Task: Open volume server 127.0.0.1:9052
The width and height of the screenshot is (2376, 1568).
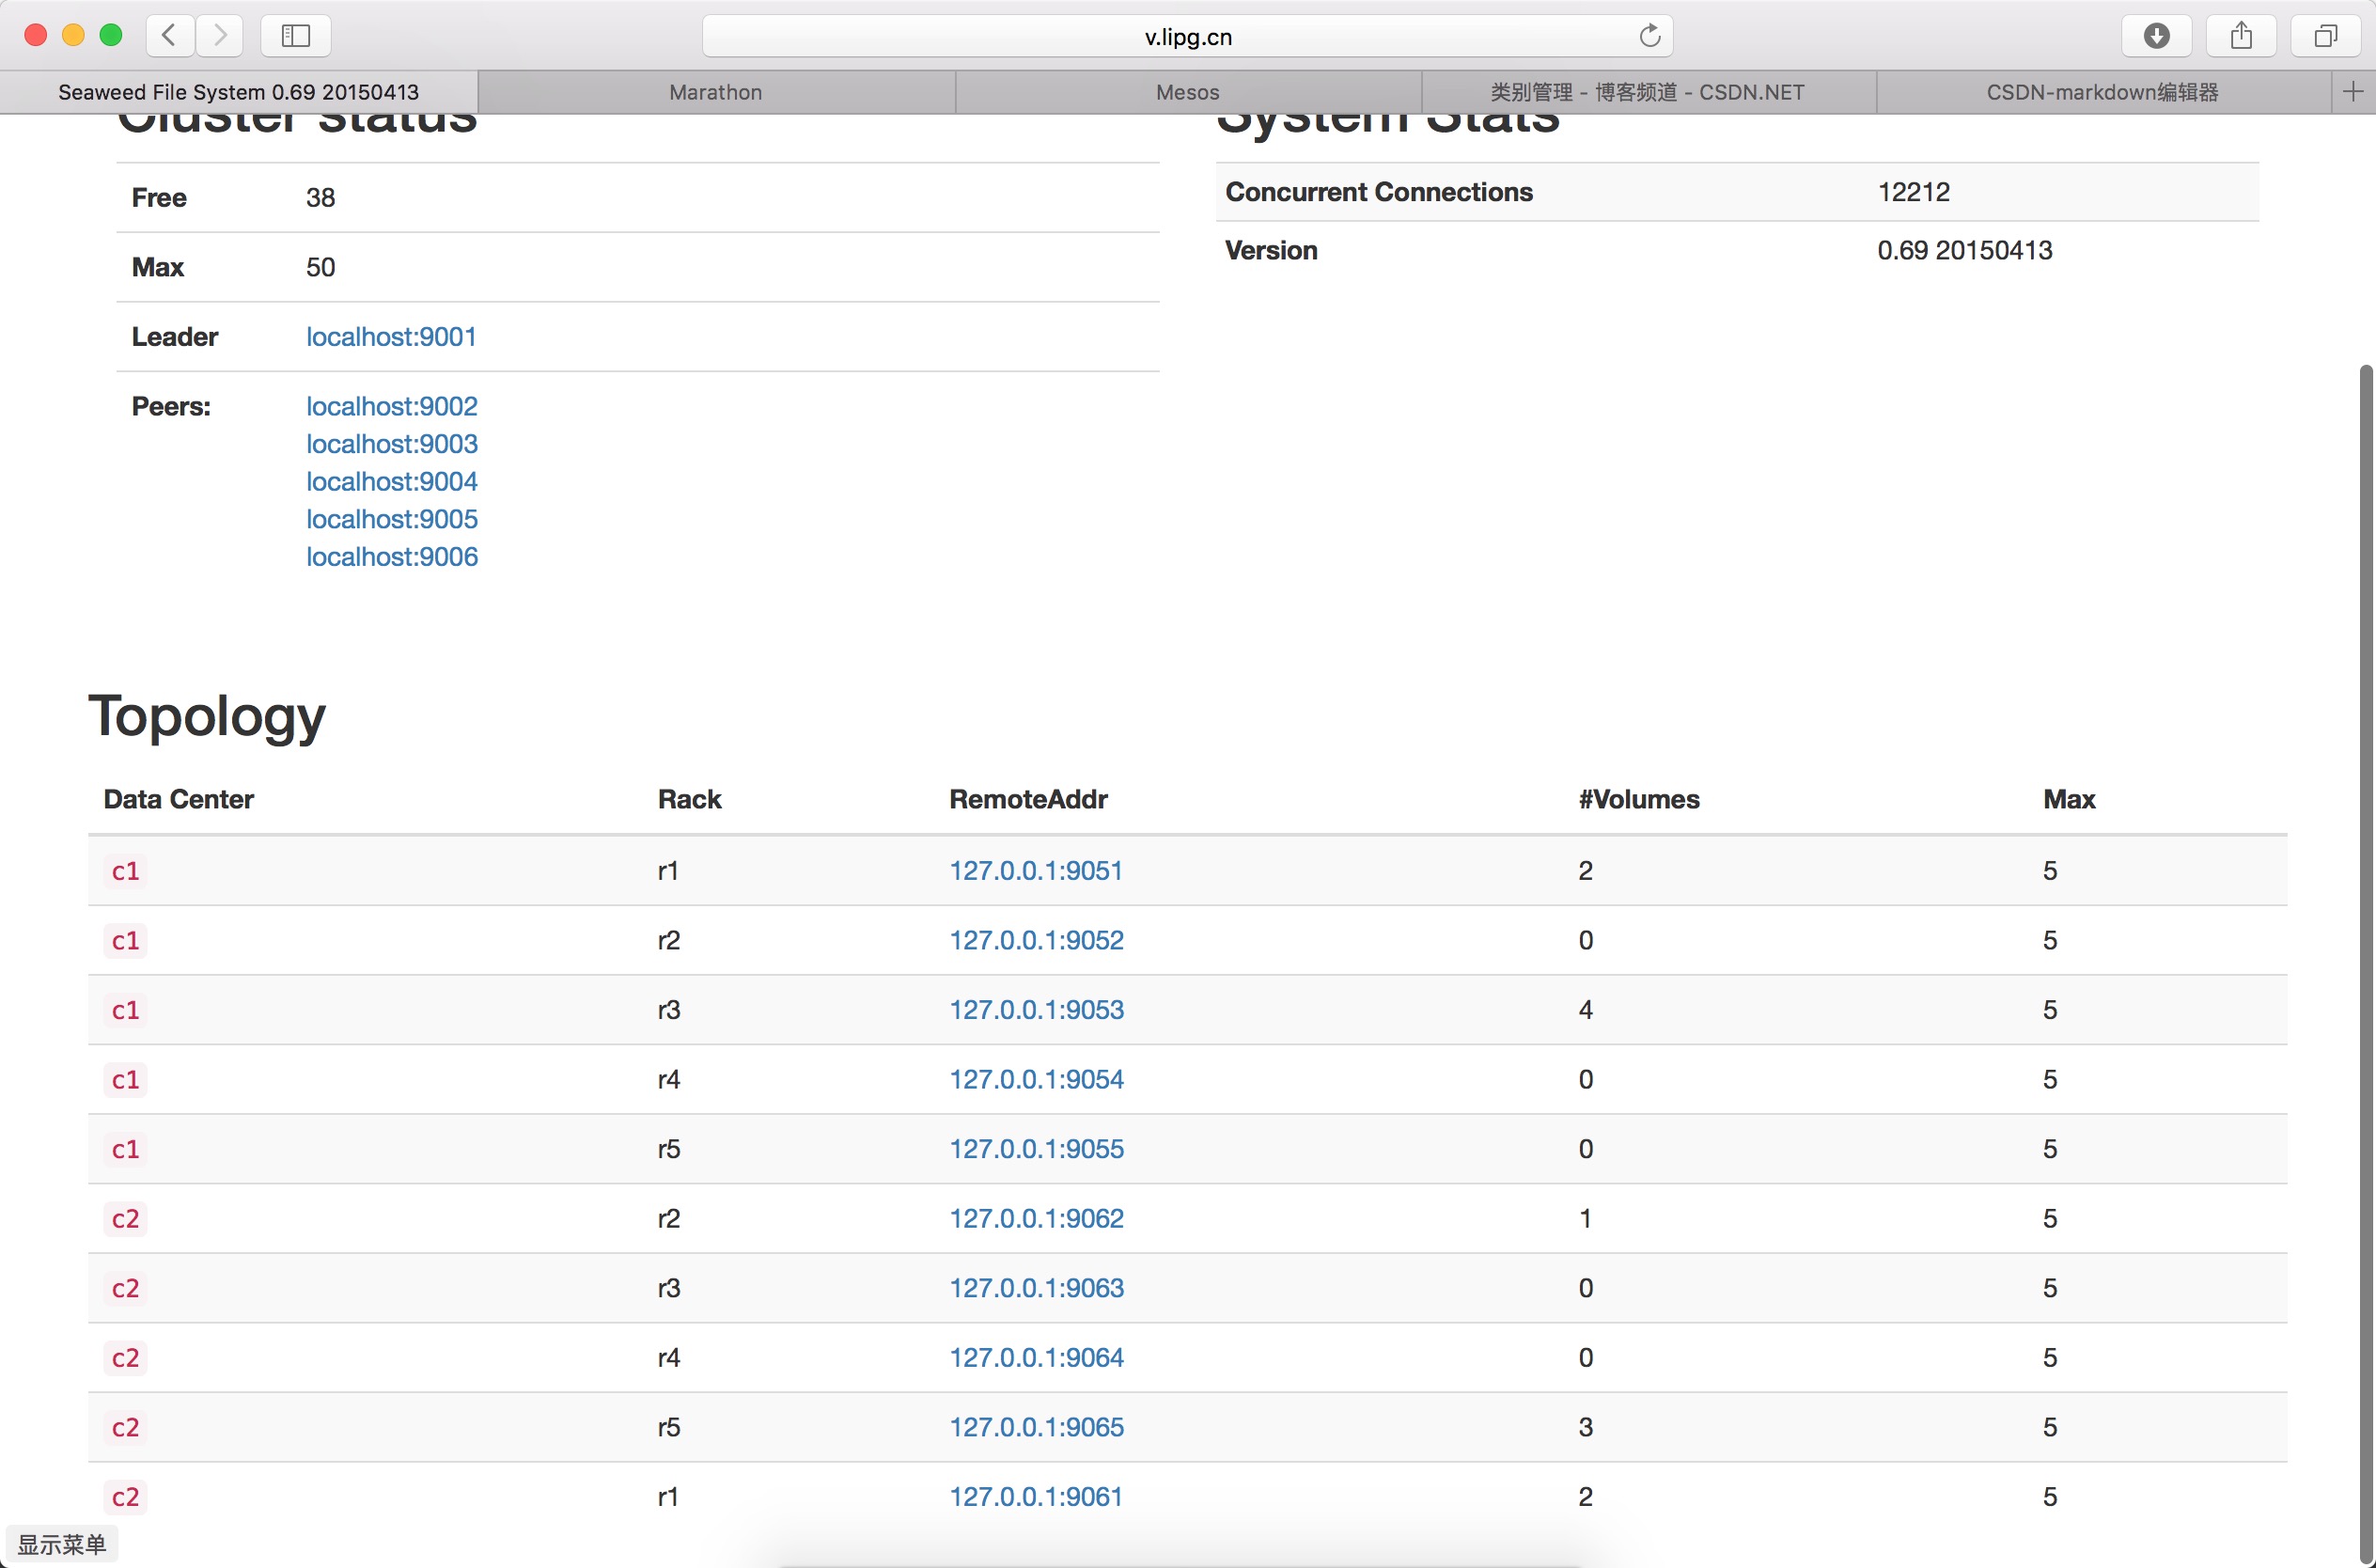Action: pos(1037,940)
